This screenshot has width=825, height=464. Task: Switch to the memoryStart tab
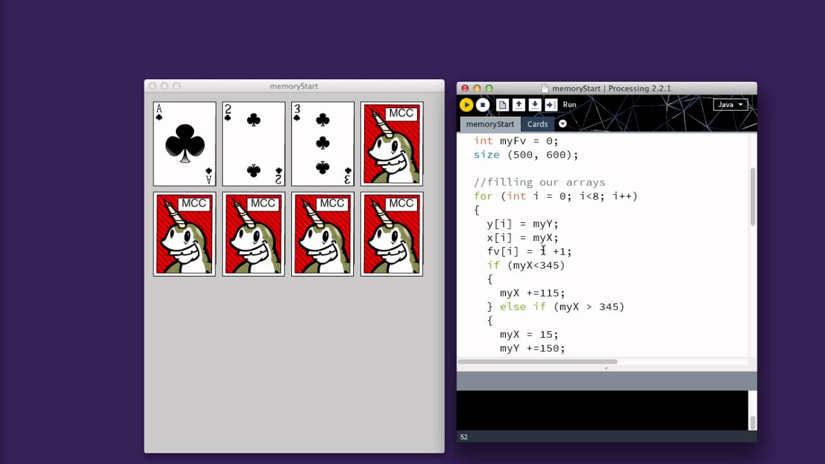click(490, 124)
